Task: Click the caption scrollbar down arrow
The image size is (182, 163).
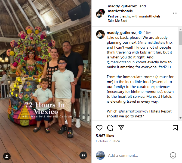Action: click(180, 118)
